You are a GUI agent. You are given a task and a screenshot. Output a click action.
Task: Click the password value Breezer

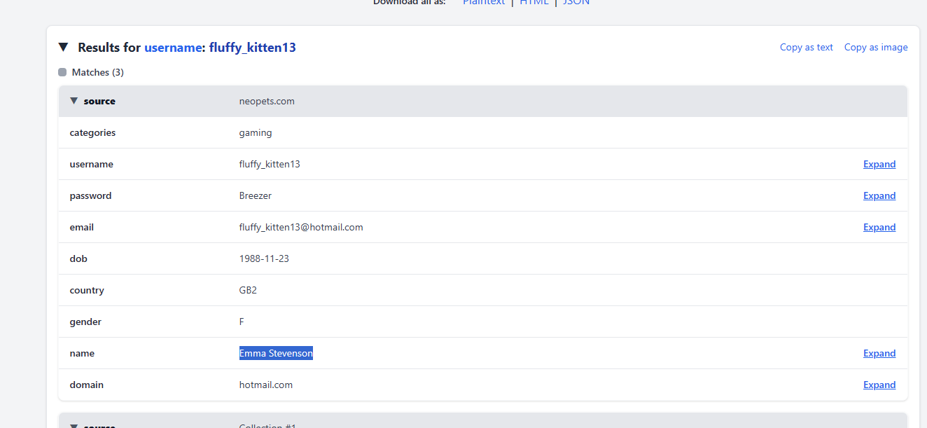[255, 195]
